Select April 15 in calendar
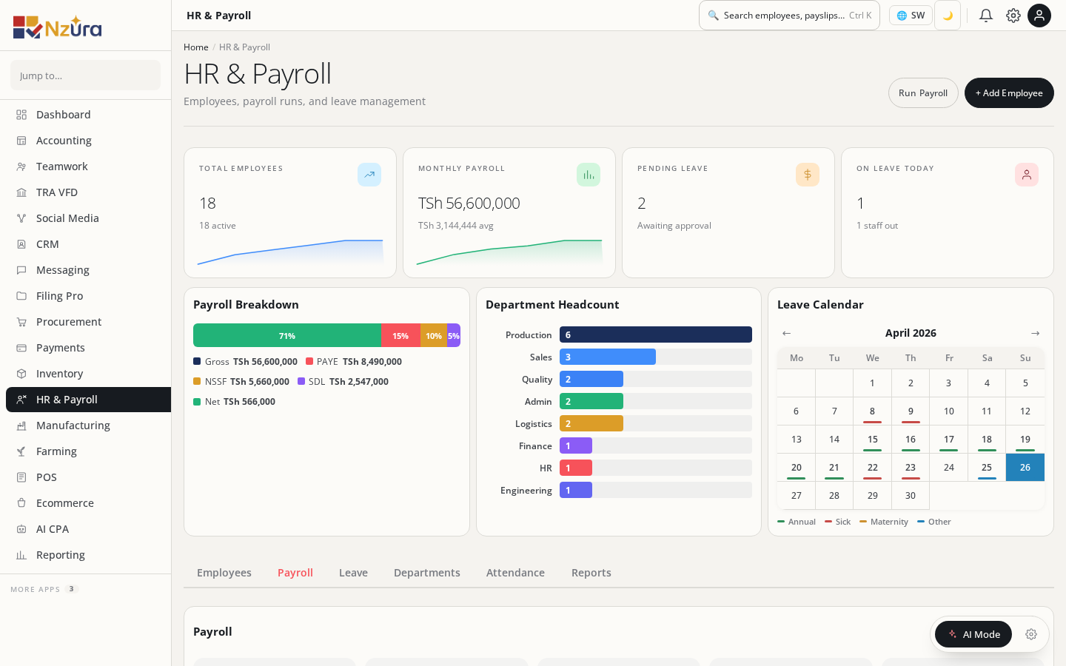1066x666 pixels. [x=873, y=440]
